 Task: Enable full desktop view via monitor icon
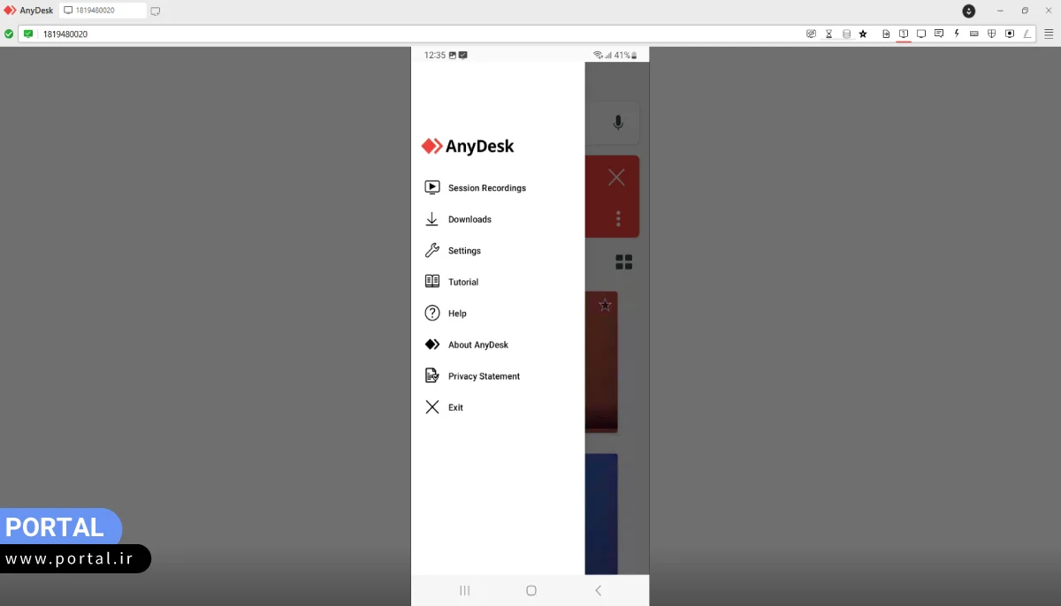point(920,33)
